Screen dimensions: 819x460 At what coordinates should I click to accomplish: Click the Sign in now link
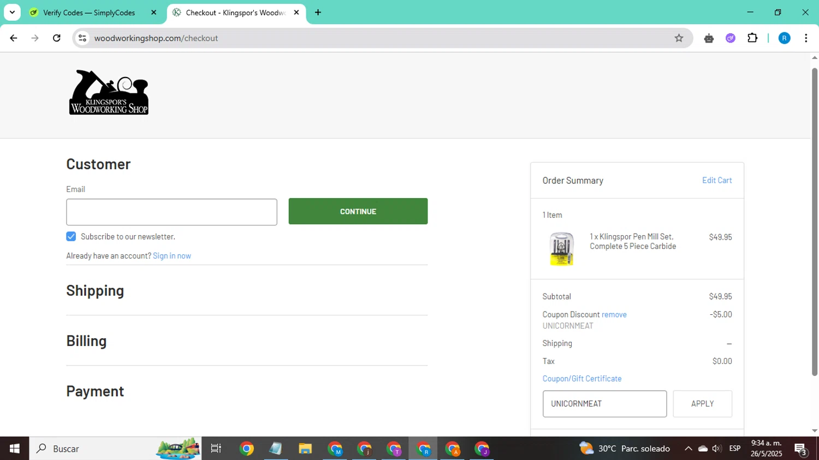coord(172,256)
